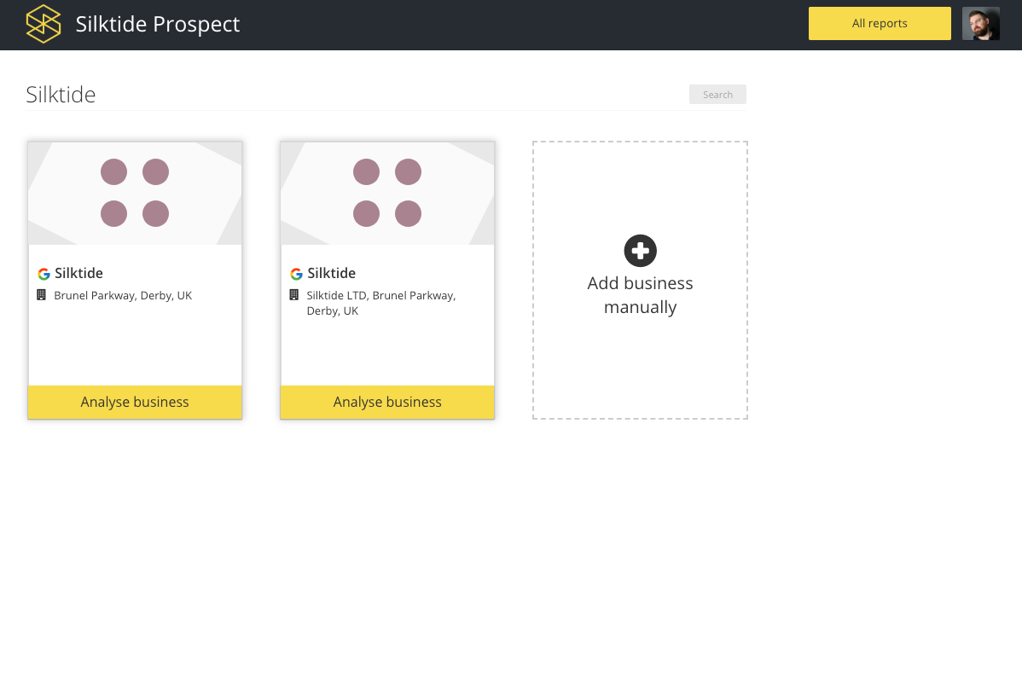This screenshot has height=690, width=1022.
Task: Click the Brunel Parkway address text
Action: [124, 295]
